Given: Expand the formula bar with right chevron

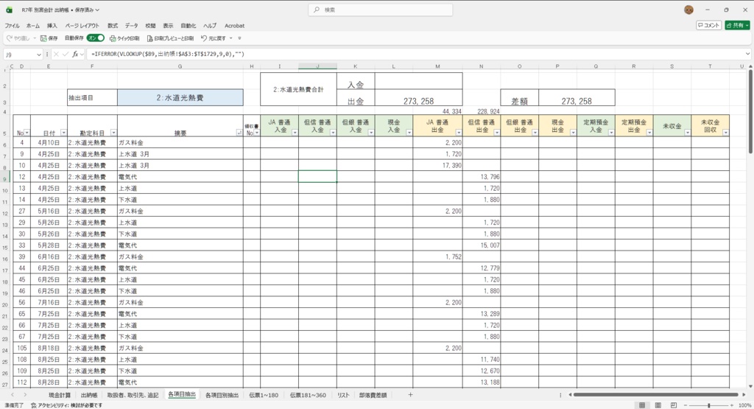Looking at the screenshot, I should tap(747, 55).
